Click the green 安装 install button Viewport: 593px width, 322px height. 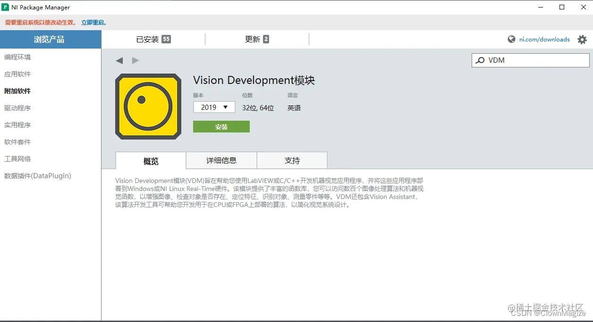coord(221,127)
